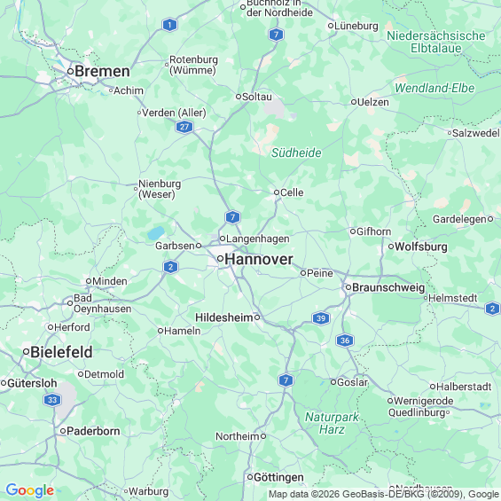This screenshot has height=501, width=501.
Task: Click the A33 highway shield near Paderborn
Action: click(52, 400)
